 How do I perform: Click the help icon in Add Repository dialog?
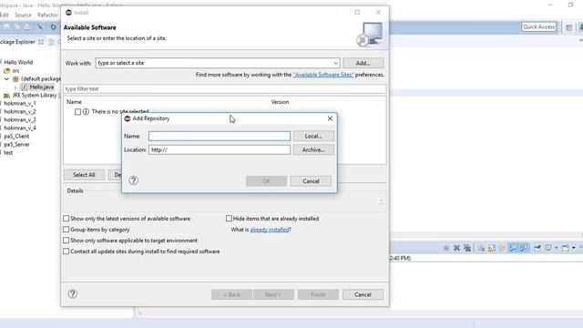[x=134, y=180]
